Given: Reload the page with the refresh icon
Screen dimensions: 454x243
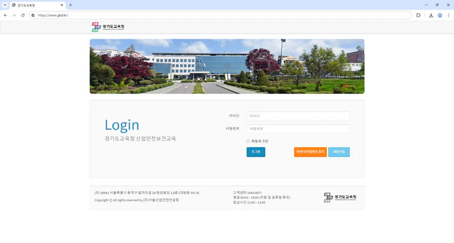Looking at the screenshot, I should [22, 15].
